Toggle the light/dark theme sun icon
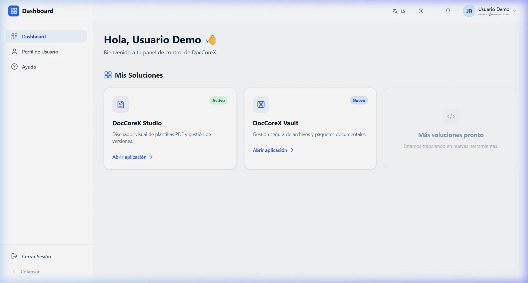This screenshot has width=528, height=283. coord(421,11)
